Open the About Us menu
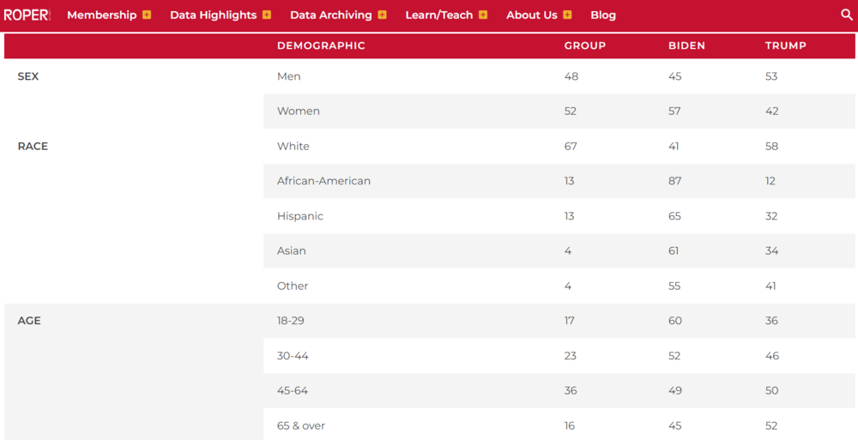Viewport: 858px width, 440px height. click(x=531, y=15)
